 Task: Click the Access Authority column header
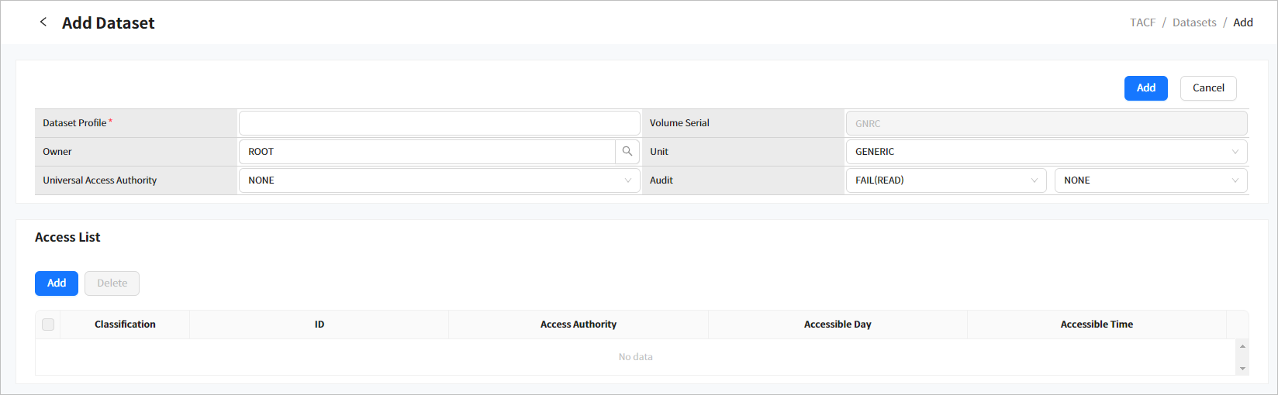[x=578, y=325]
